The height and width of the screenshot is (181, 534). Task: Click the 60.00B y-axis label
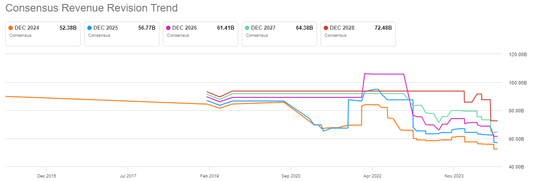[x=516, y=139]
